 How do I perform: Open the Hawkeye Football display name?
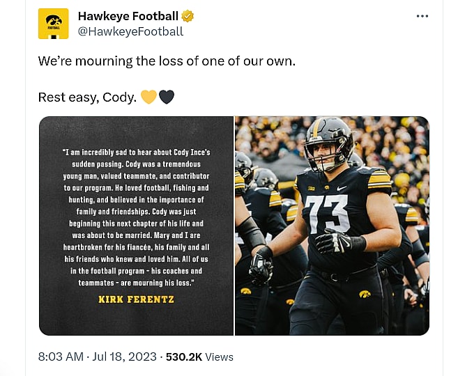[x=128, y=16]
